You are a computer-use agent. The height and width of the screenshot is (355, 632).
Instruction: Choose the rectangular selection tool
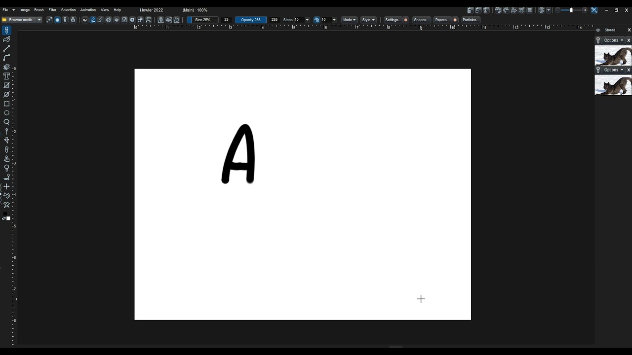[6, 104]
